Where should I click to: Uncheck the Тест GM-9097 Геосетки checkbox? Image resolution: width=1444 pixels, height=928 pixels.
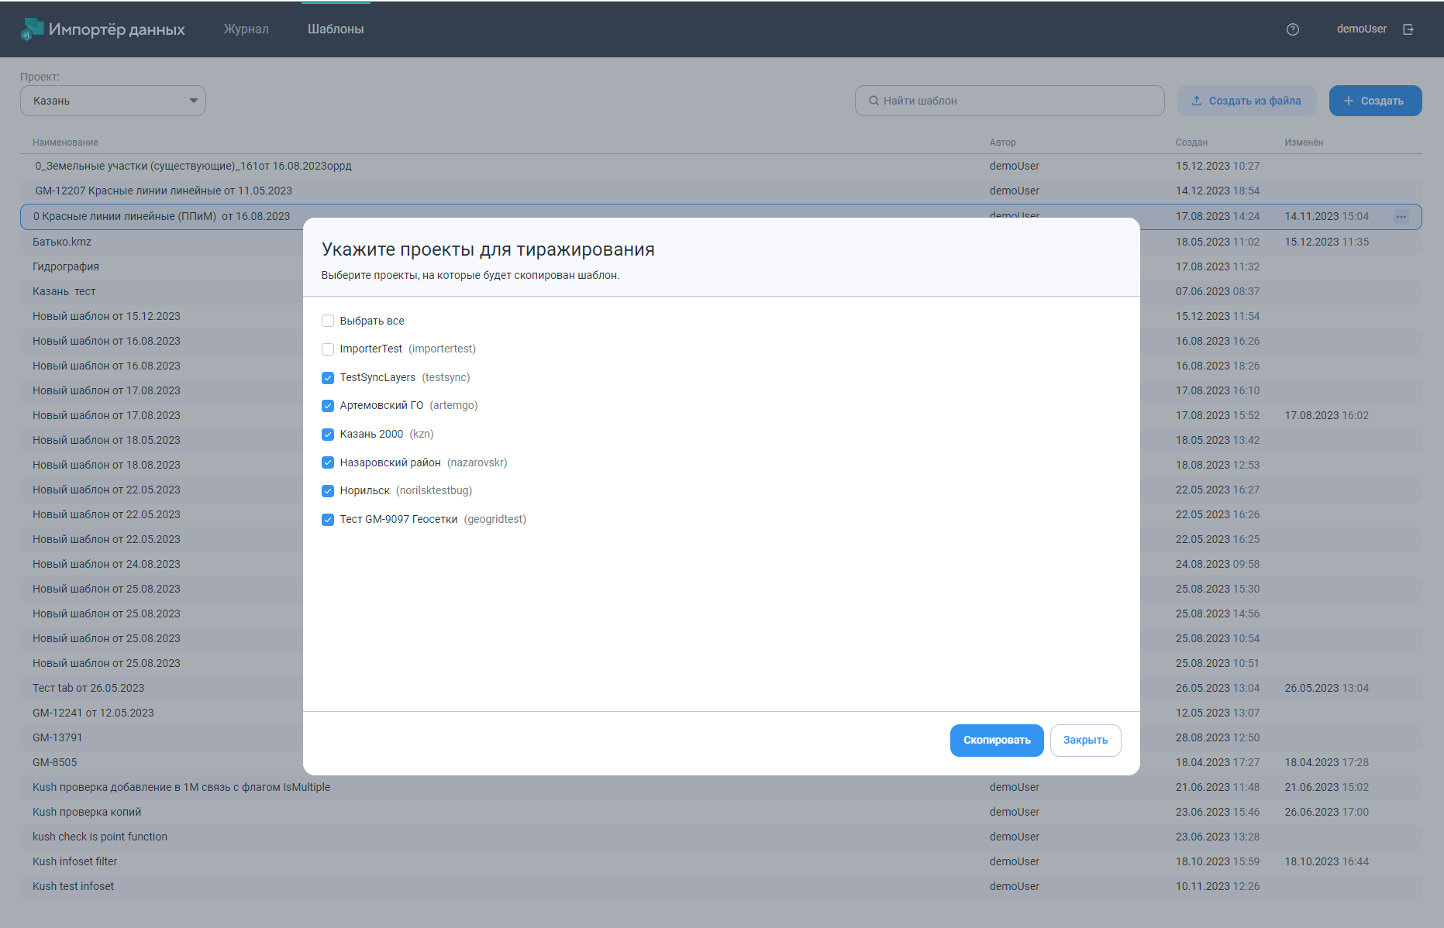tap(328, 520)
